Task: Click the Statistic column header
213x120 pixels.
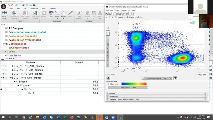Action: tap(79, 62)
